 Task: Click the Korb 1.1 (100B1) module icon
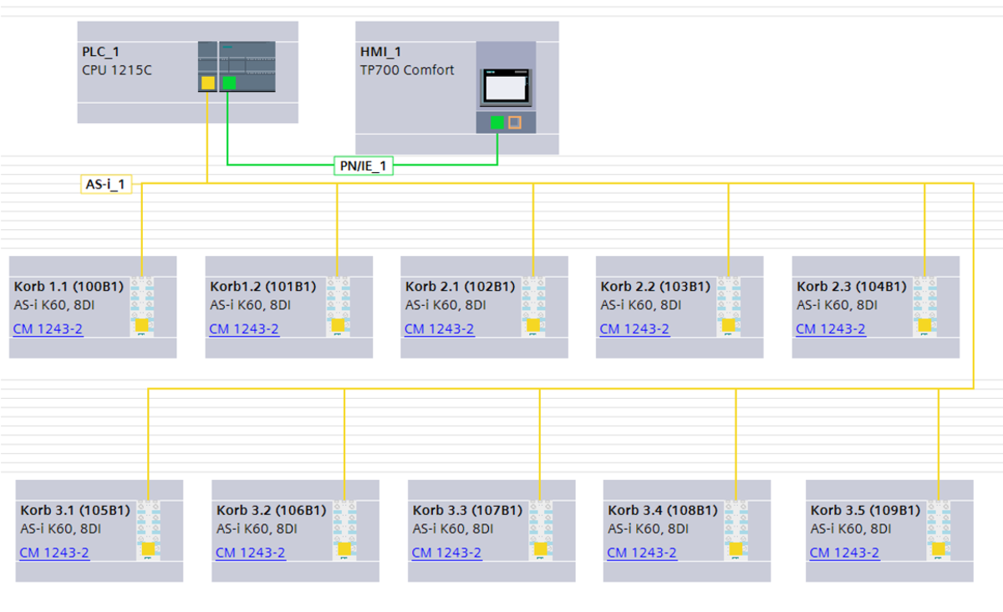[142, 307]
